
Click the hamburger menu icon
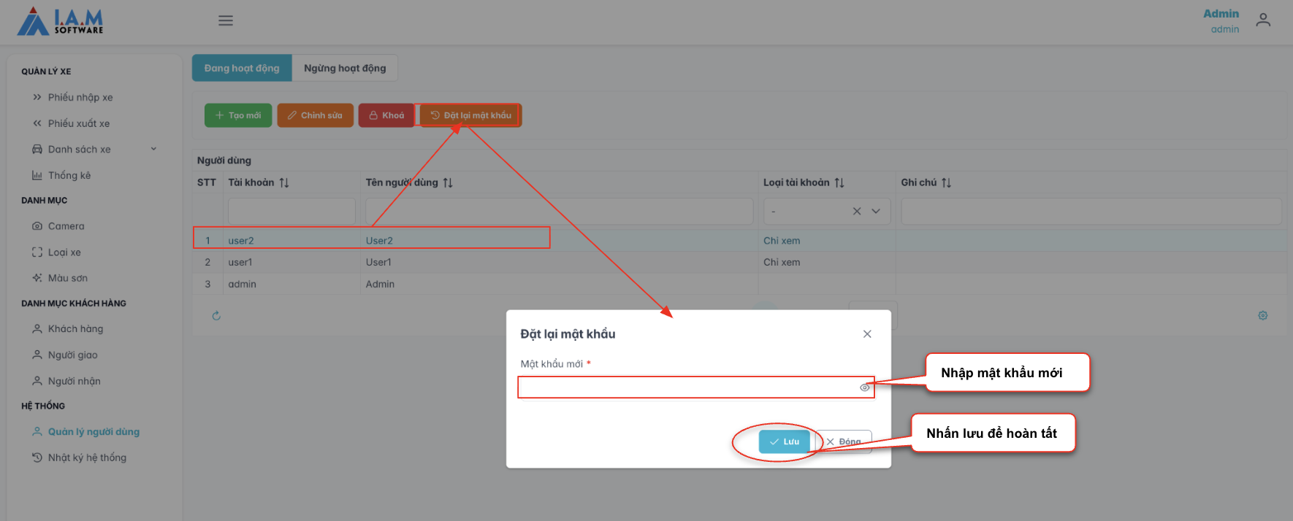click(x=226, y=20)
